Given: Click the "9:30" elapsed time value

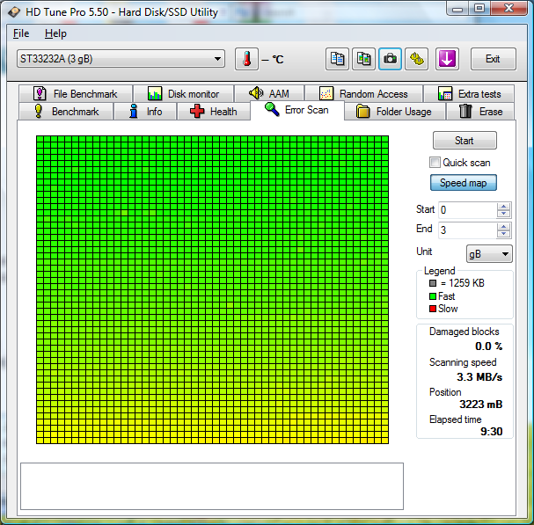Looking at the screenshot, I should (492, 432).
